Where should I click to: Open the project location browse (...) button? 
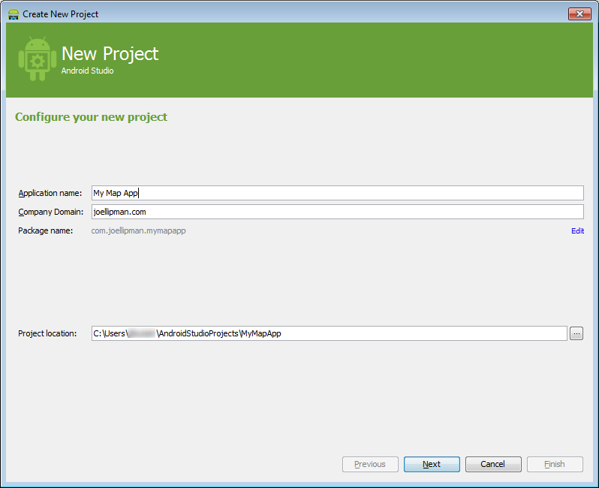pyautogui.click(x=576, y=333)
